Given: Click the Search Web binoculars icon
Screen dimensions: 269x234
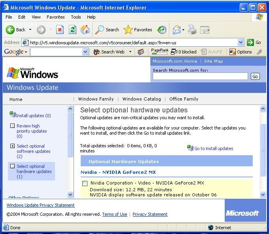Looking at the screenshot, I should tap(97, 52).
